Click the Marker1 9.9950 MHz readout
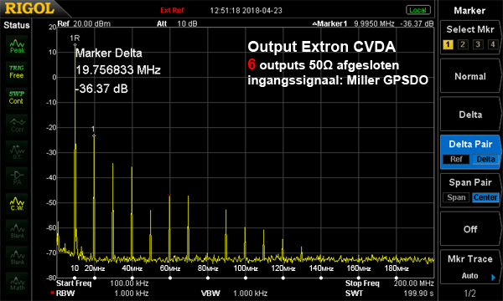 pyautogui.click(x=373, y=23)
